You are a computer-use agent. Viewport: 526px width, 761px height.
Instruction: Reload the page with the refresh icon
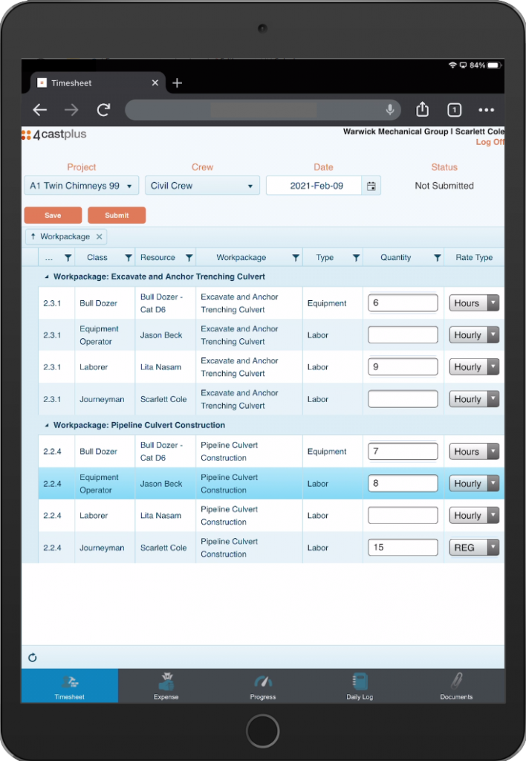point(103,110)
